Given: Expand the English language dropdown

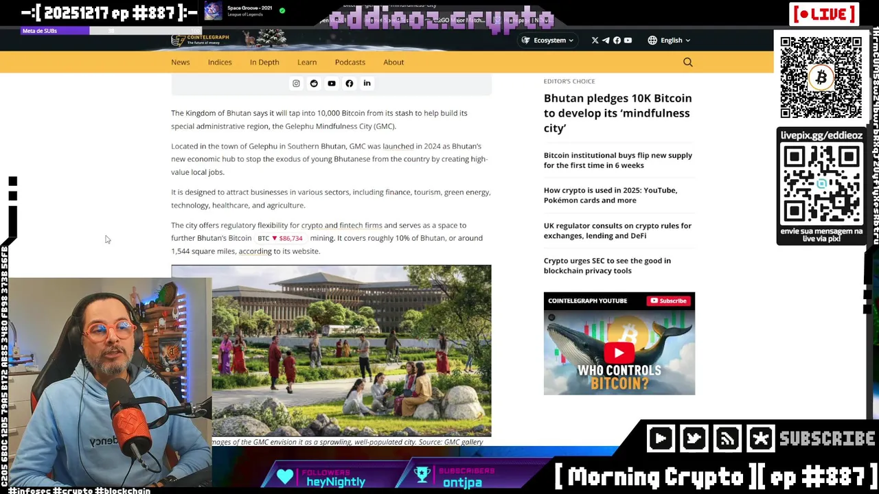Looking at the screenshot, I should [670, 40].
